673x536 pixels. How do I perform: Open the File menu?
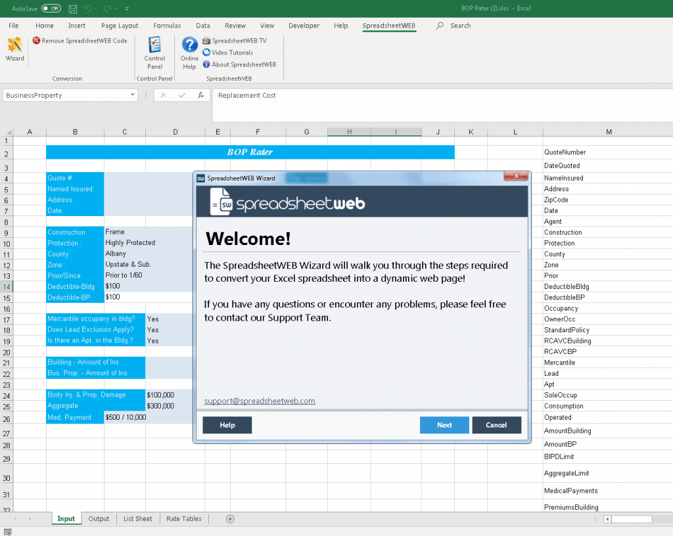coord(13,26)
